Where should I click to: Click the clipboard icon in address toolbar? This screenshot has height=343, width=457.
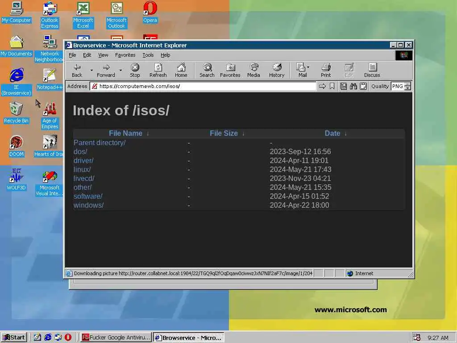point(363,86)
